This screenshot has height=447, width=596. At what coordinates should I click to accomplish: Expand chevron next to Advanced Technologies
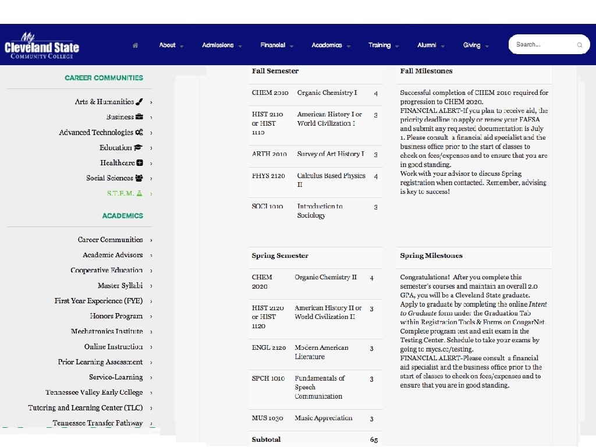click(151, 133)
